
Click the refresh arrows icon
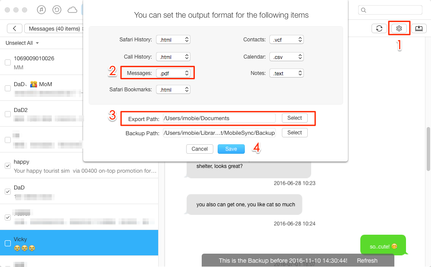coord(379,28)
